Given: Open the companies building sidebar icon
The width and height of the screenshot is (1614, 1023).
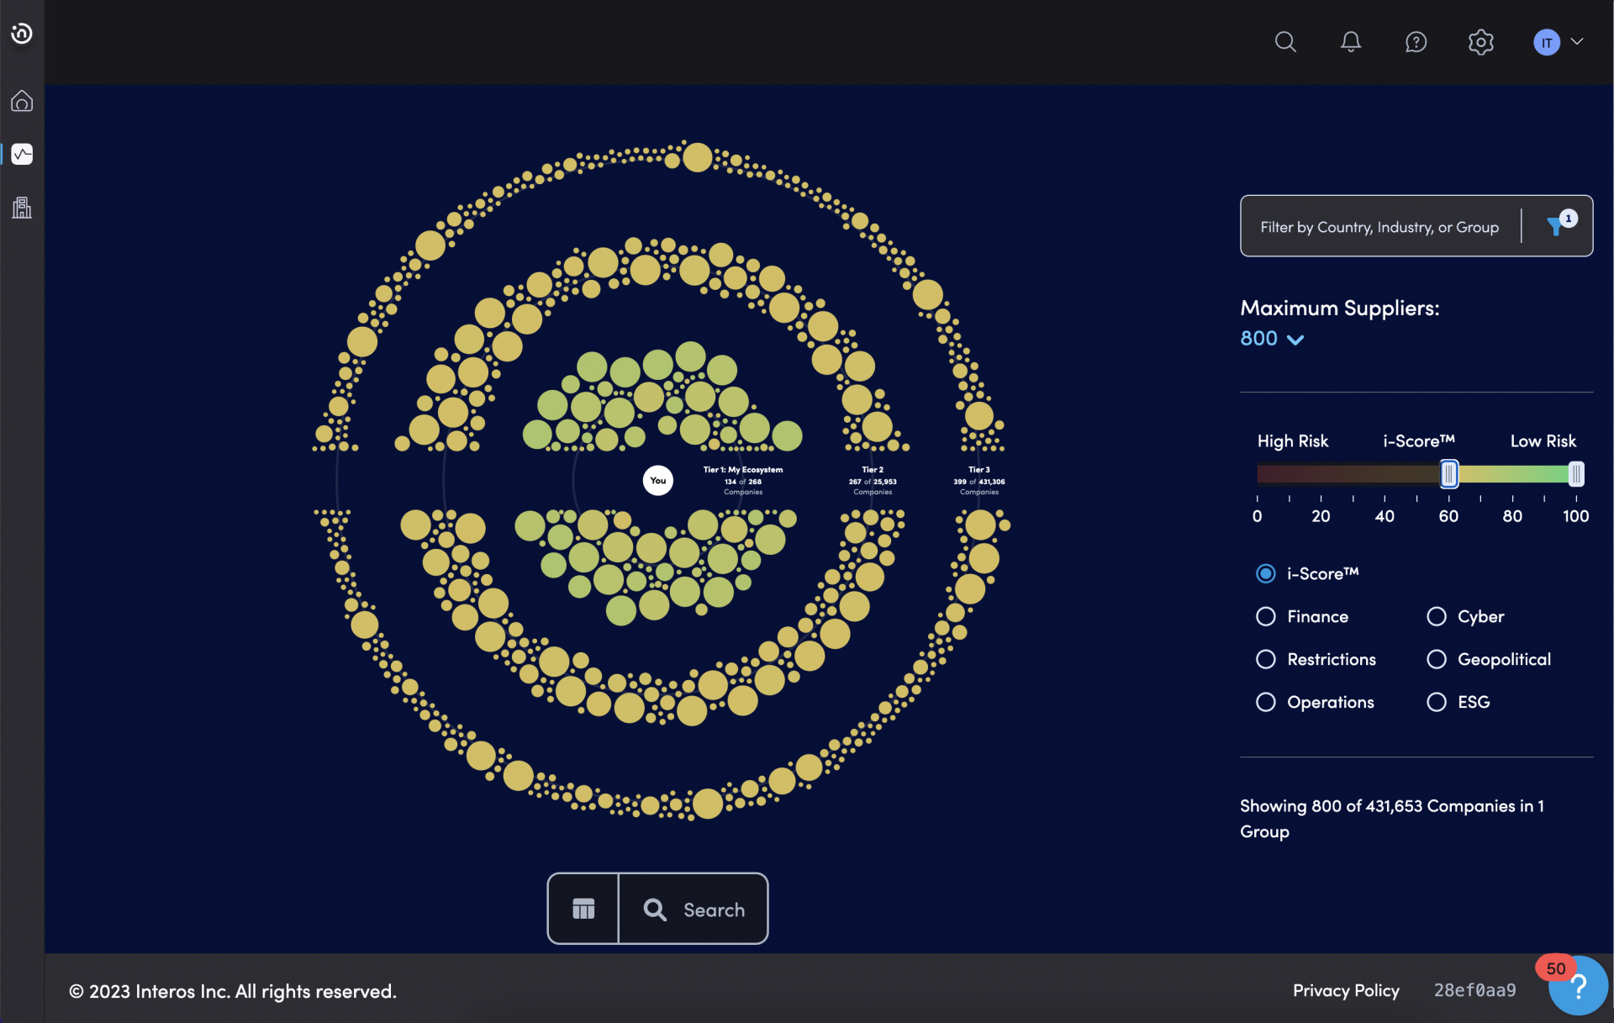Looking at the screenshot, I should pos(22,208).
